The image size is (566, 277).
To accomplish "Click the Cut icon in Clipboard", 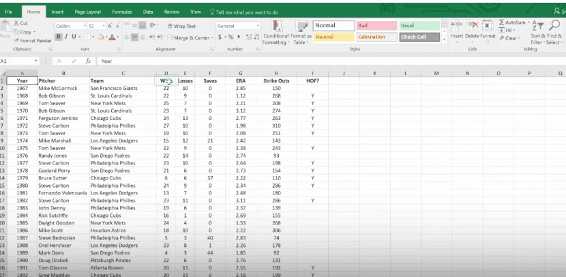I will [16, 23].
